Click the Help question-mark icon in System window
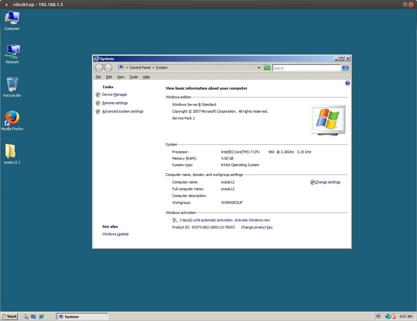This screenshot has height=321, width=417. pos(347,83)
